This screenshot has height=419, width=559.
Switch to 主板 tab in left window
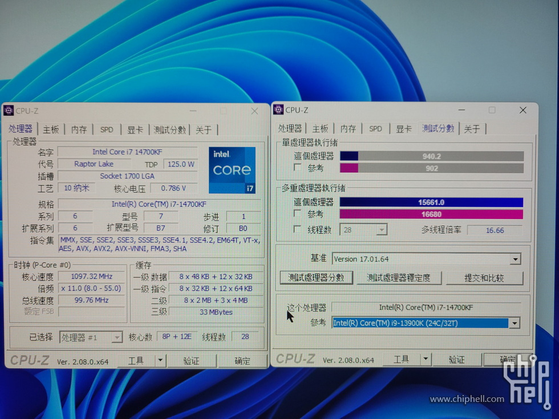pyautogui.click(x=51, y=130)
